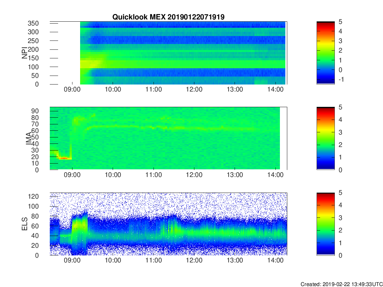Click the ELS spectrogram plot area

(x=168, y=224)
